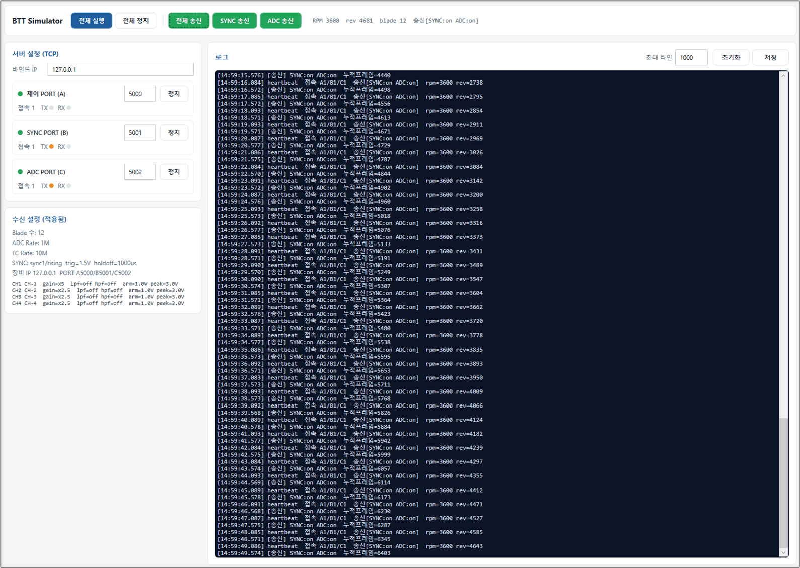This screenshot has height=568, width=800.
Task: Click the 'blade 12' status text
Action: click(393, 21)
